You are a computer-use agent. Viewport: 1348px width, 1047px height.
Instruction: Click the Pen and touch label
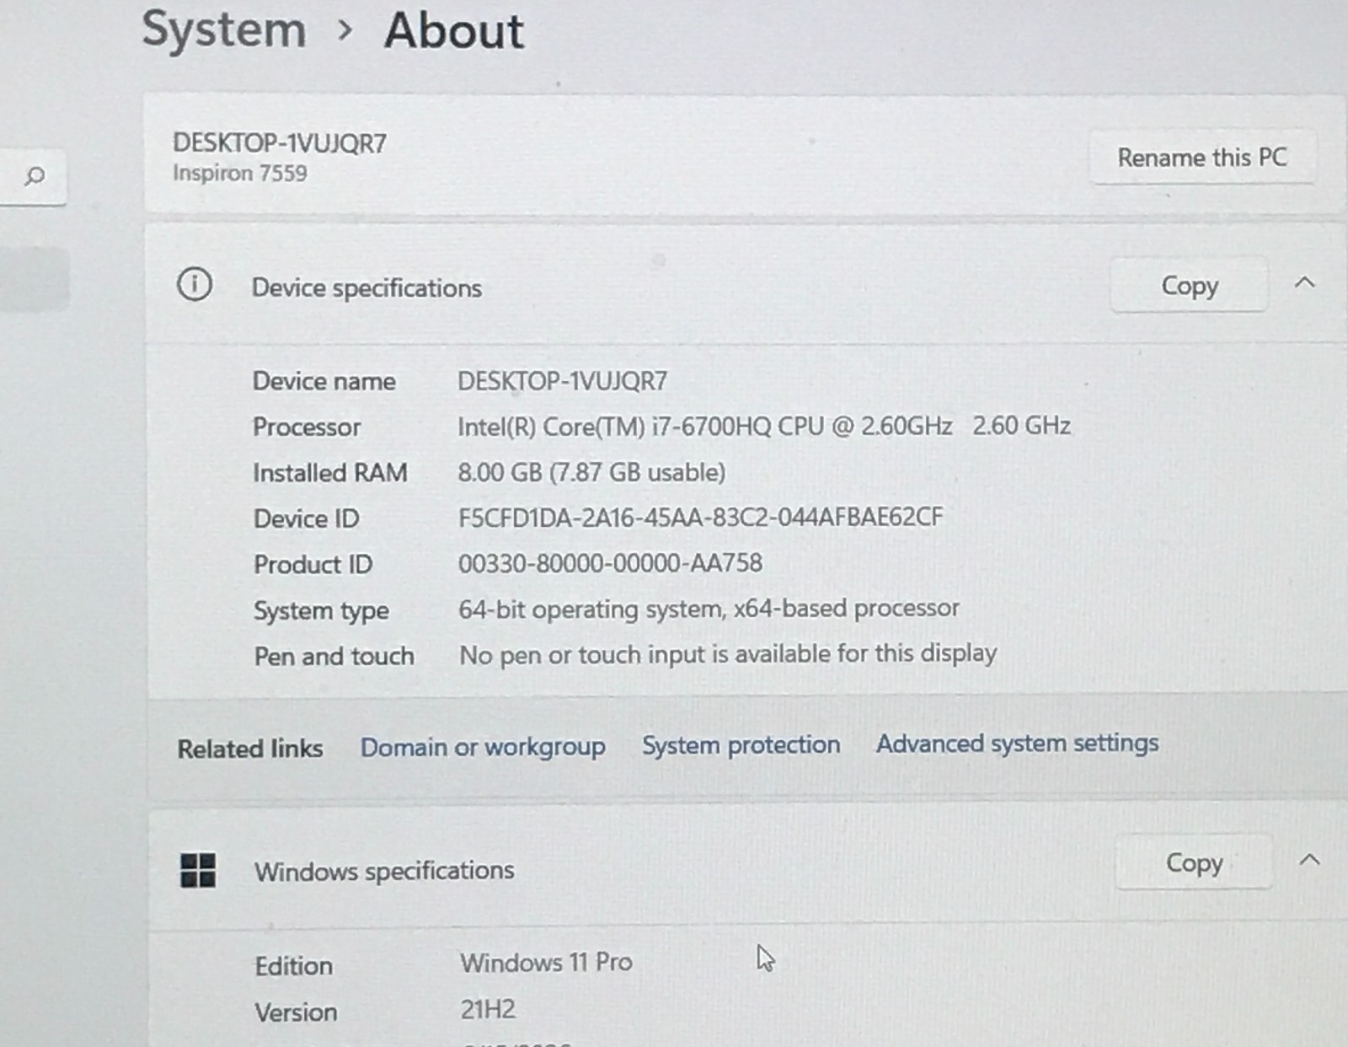click(x=334, y=656)
